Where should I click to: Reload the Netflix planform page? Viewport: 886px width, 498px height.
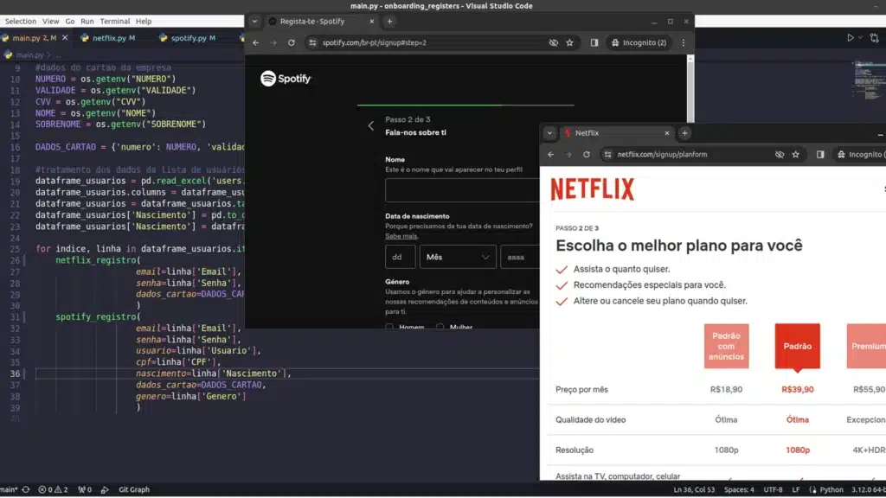586,155
